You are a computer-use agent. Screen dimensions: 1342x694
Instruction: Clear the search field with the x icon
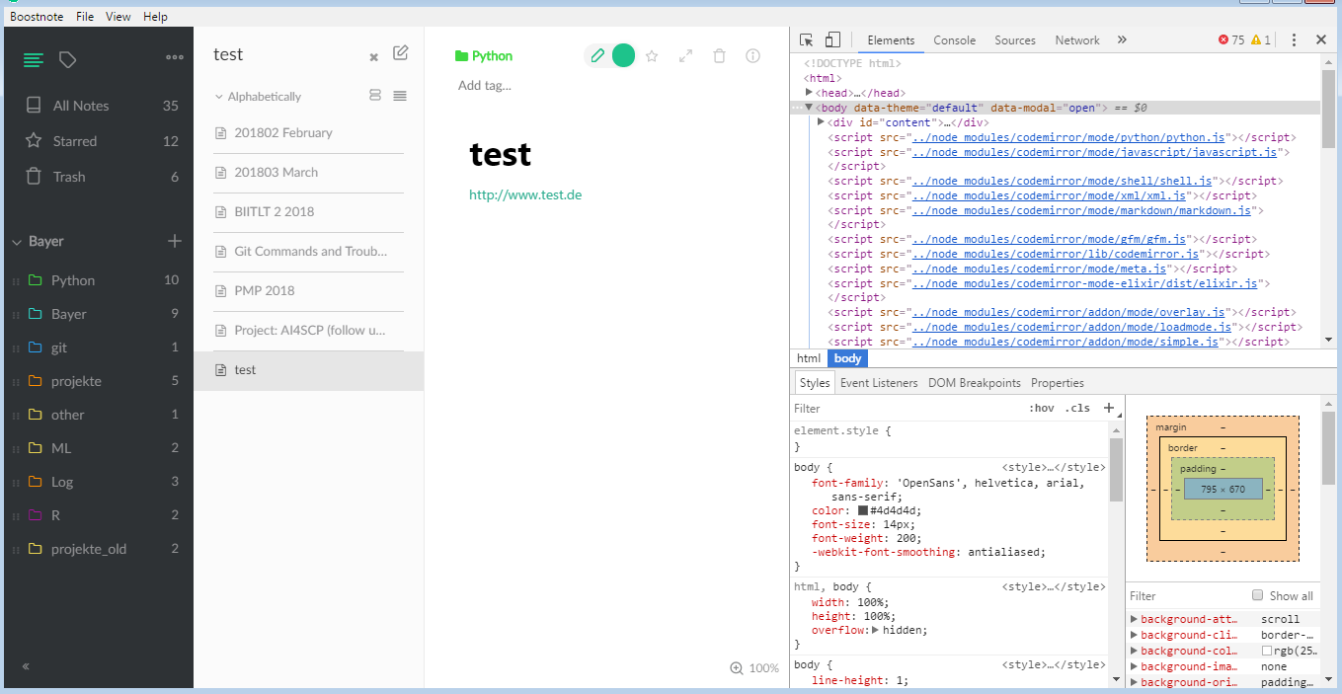click(374, 57)
